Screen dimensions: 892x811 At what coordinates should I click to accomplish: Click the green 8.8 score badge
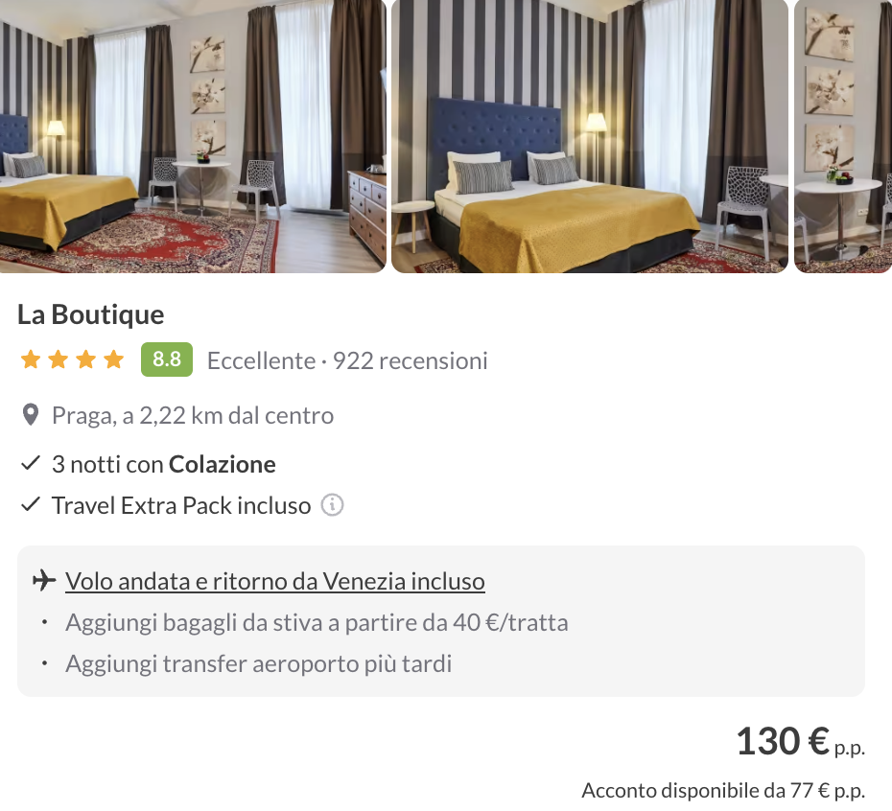tap(167, 359)
